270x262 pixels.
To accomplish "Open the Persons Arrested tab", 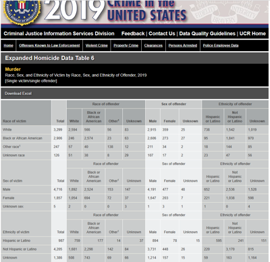I will point(183,46).
